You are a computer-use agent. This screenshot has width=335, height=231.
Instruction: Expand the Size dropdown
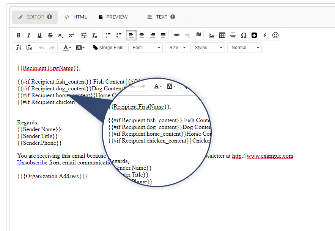click(177, 48)
